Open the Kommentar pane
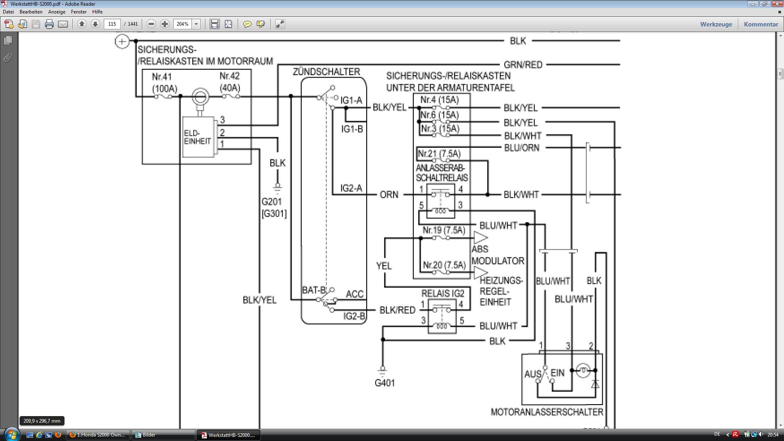The image size is (784, 441). [761, 24]
